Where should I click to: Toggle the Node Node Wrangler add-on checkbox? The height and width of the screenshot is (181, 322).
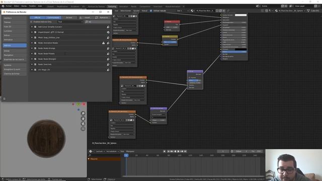point(35,59)
